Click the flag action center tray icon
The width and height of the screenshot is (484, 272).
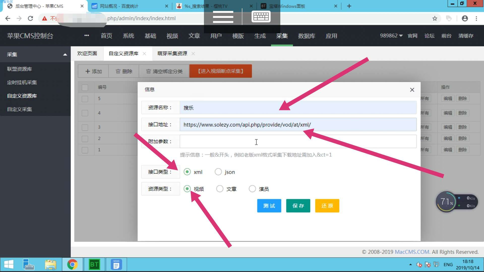428,264
